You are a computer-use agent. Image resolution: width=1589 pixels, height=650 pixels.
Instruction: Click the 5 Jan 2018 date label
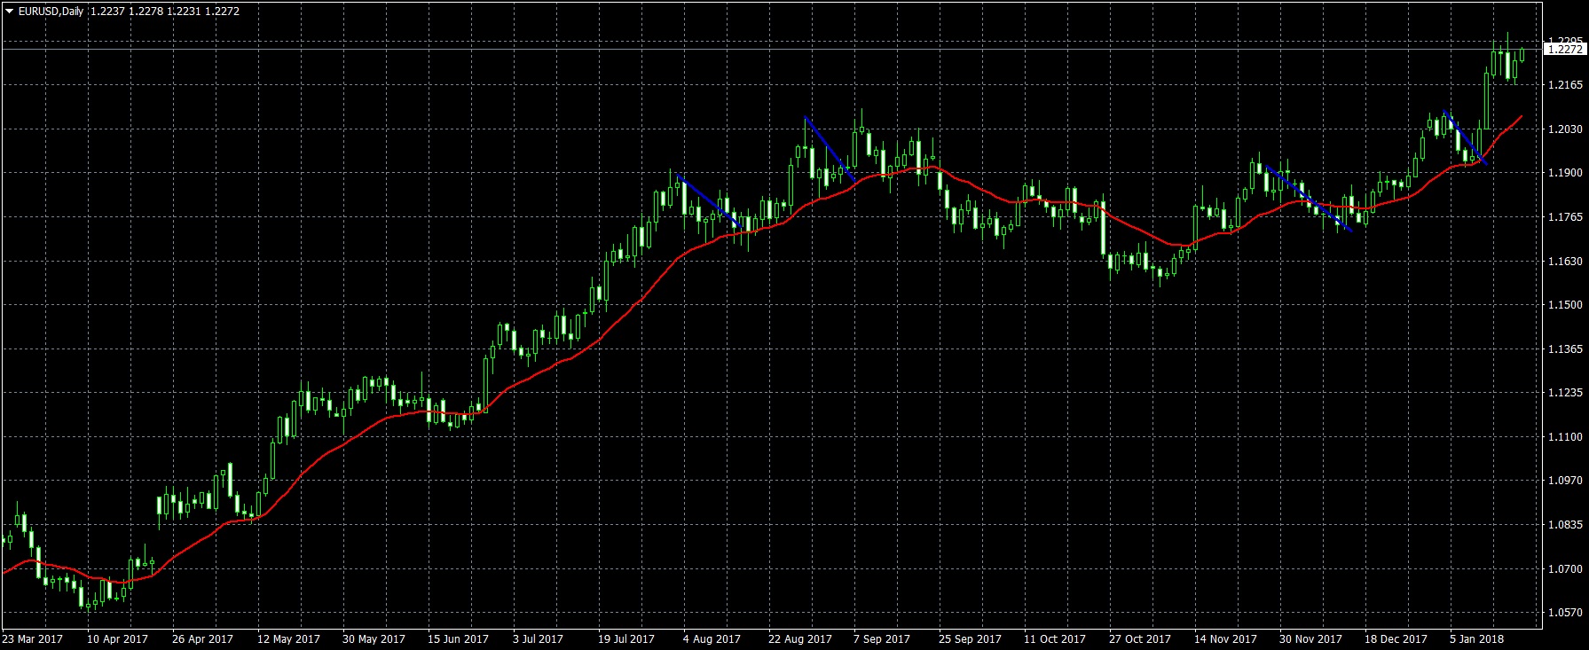pyautogui.click(x=1476, y=638)
